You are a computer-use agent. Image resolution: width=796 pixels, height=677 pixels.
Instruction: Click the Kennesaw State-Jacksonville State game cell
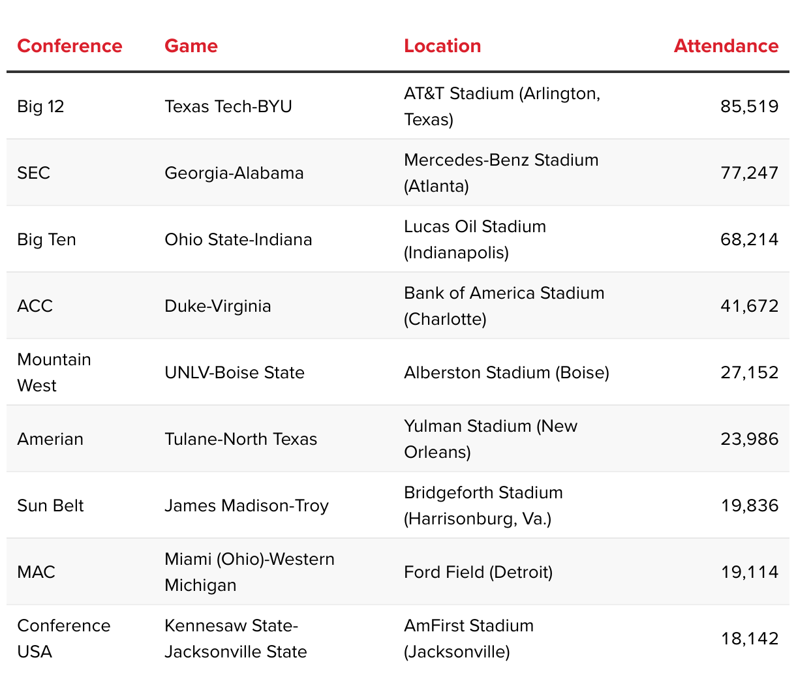[x=235, y=639]
